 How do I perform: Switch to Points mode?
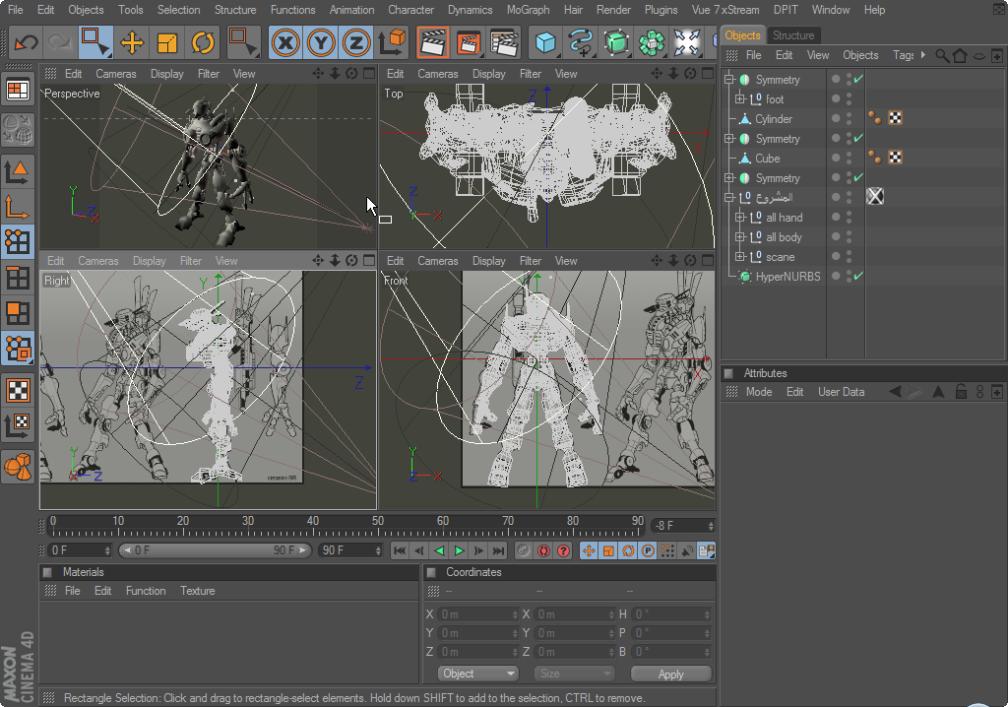pyautogui.click(x=18, y=242)
